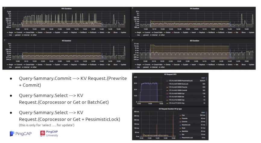This screenshot has height=143, width=261.
Task: Click the 999 Duration graph area
Action: pyautogui.click(x=69, y=19)
